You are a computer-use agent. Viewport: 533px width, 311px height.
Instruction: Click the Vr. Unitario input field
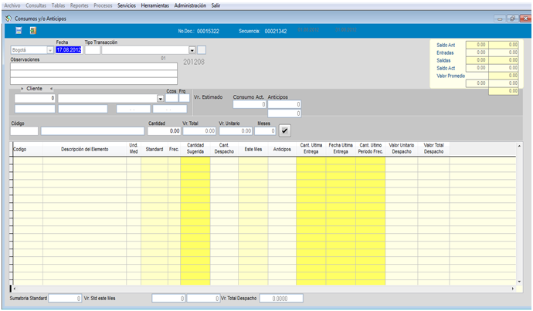pyautogui.click(x=236, y=131)
